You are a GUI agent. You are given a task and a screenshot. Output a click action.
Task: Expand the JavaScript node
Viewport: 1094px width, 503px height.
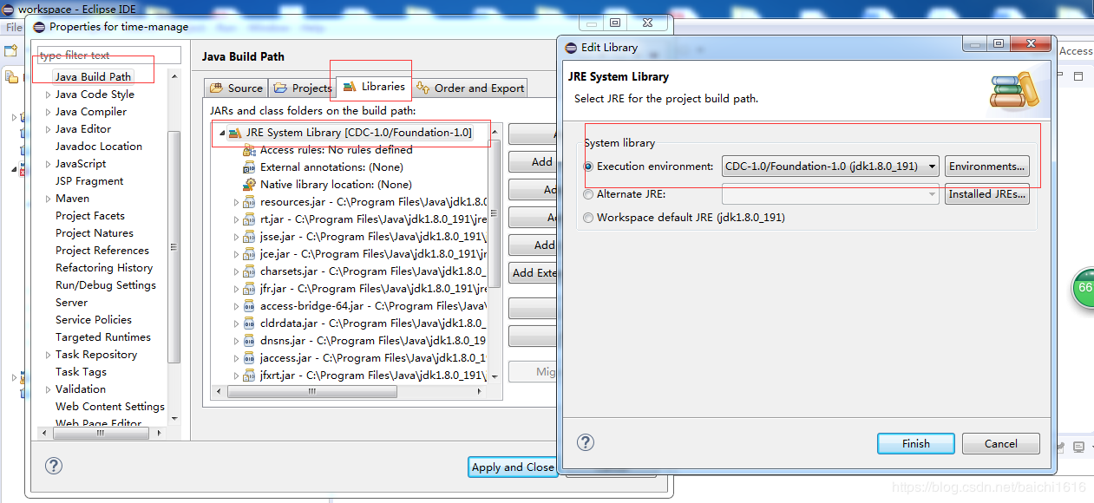(x=49, y=164)
